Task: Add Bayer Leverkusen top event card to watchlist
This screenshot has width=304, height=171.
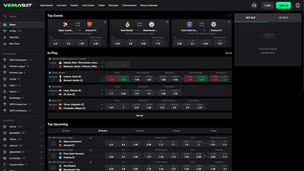Action: pos(105,22)
